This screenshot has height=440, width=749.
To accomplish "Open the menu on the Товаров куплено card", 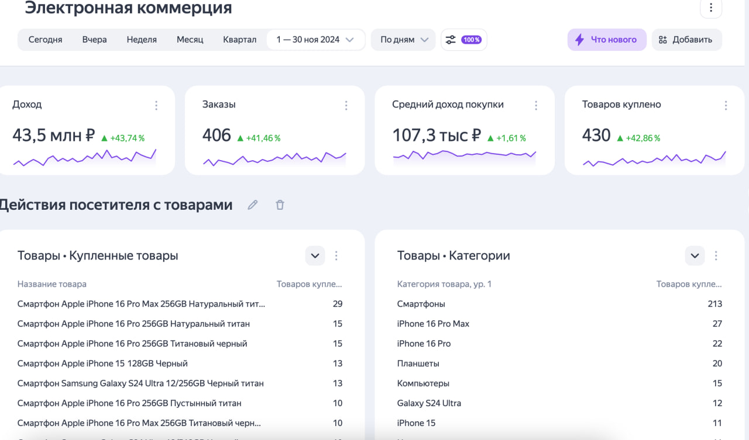I will tap(726, 105).
